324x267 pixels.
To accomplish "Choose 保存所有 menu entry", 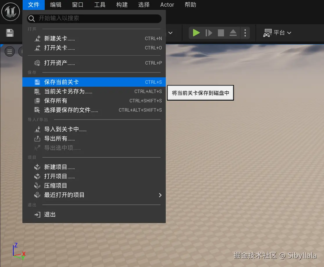I will click(94, 101).
